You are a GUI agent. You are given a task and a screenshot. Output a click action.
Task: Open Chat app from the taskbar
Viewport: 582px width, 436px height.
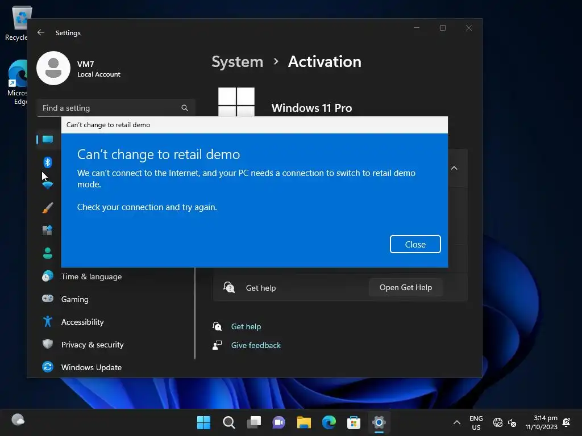click(278, 422)
